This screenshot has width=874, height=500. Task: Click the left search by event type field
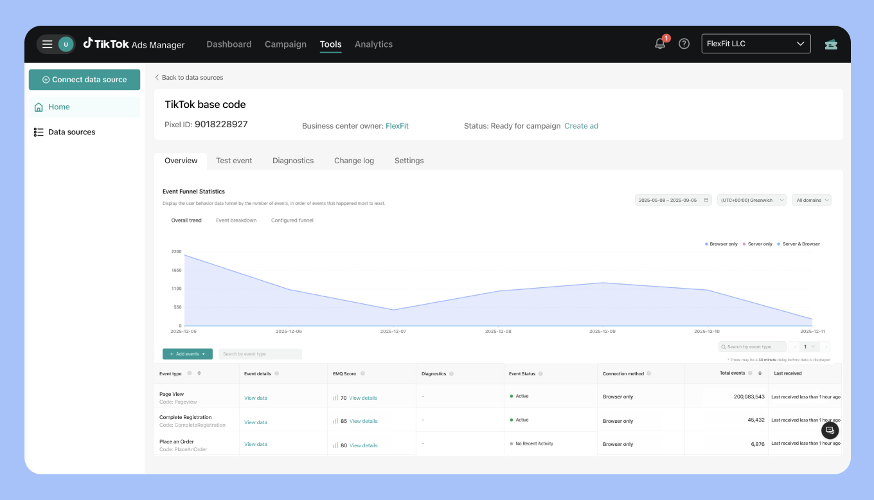tap(260, 354)
